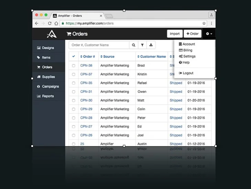251x189 pixels.
Task: Go back with browser back arrow
Action: (36, 23)
